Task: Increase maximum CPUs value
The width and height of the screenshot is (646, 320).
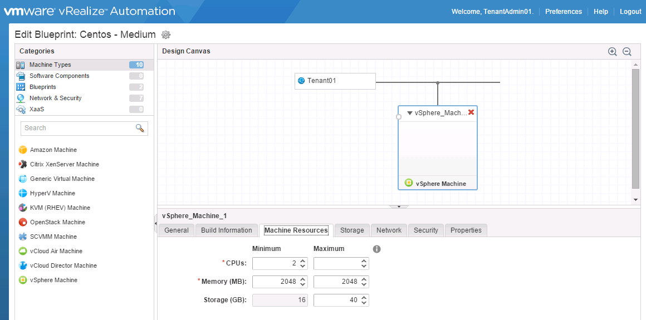Action: point(364,261)
